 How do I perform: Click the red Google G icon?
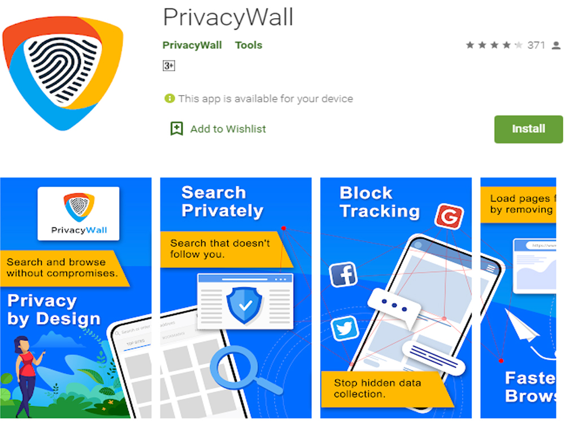(449, 216)
